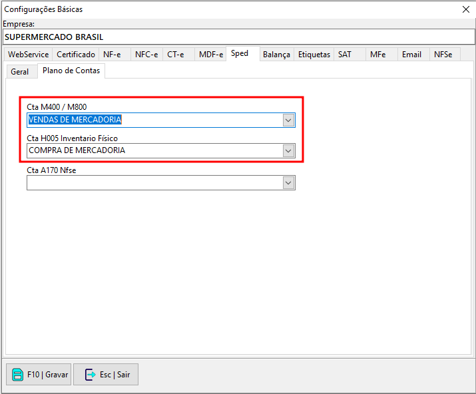Switch to the WebService tab
Image resolution: width=476 pixels, height=394 pixels.
(x=28, y=55)
